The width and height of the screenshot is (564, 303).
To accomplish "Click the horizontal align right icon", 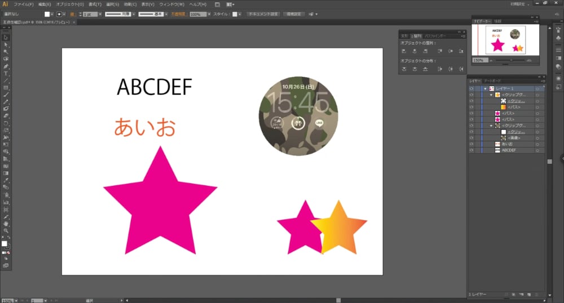I will (x=425, y=51).
